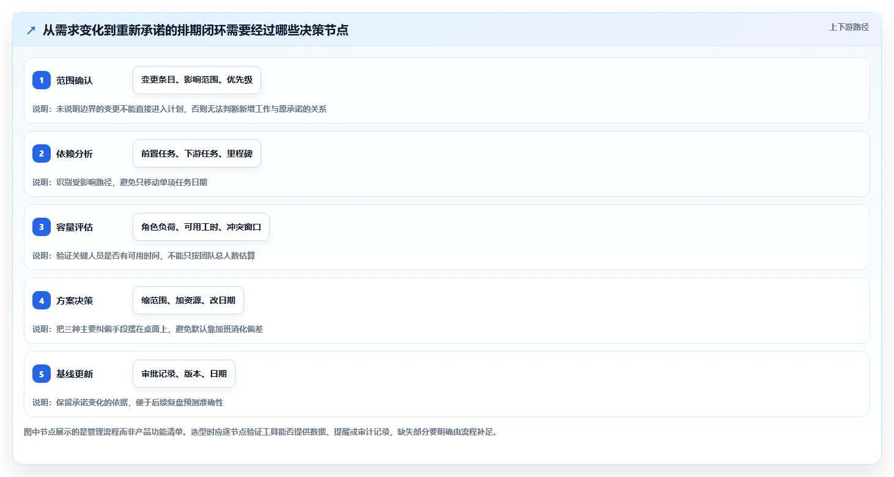
Task: Click the note 识别受影响路径，避免只移动单项任务日期
Action: (132, 182)
